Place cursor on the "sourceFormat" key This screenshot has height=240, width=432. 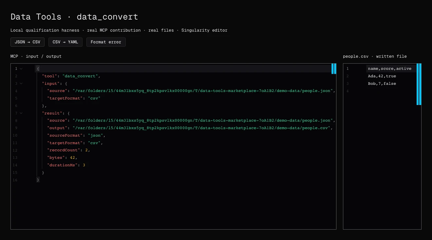(x=65, y=135)
